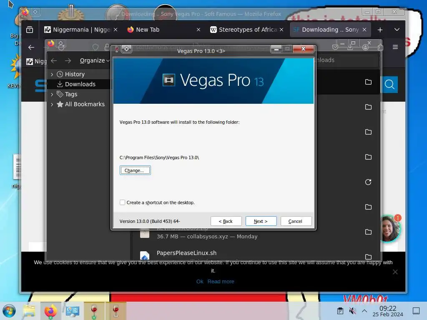Click the Firefox taskbar icon
The height and width of the screenshot is (320, 427).
(x=50, y=311)
